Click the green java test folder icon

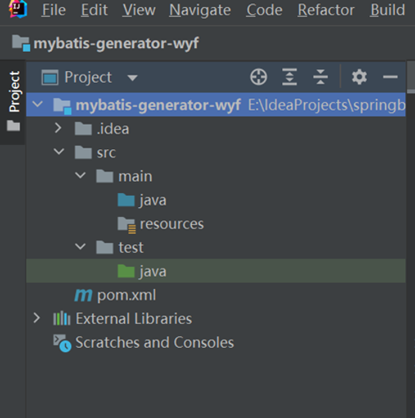pos(126,271)
